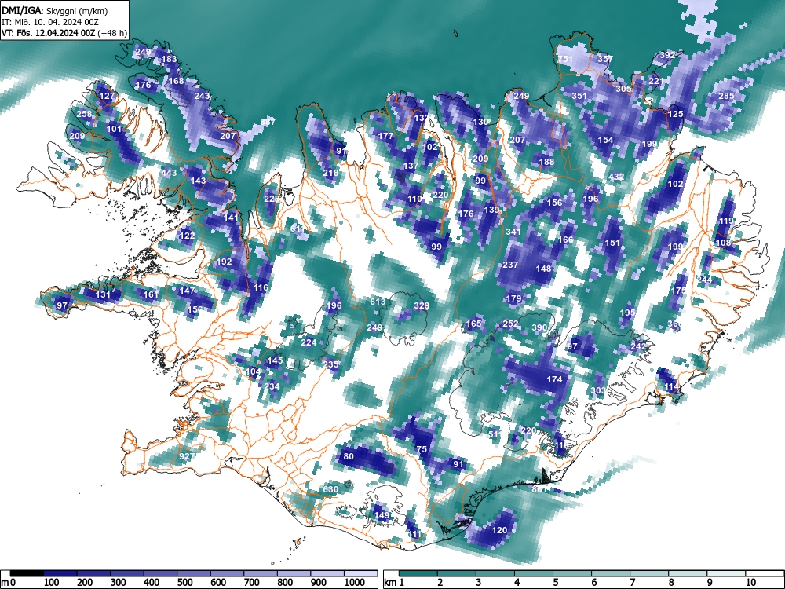Click the '10' label on the km scale
Screen dimensions: 785x589
pyautogui.click(x=750, y=583)
